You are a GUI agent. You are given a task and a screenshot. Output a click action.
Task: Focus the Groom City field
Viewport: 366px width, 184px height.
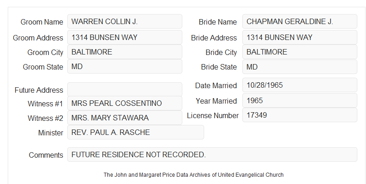pyautogui.click(x=125, y=52)
